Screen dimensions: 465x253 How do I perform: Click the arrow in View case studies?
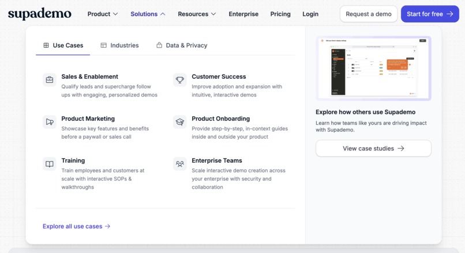[x=401, y=148]
